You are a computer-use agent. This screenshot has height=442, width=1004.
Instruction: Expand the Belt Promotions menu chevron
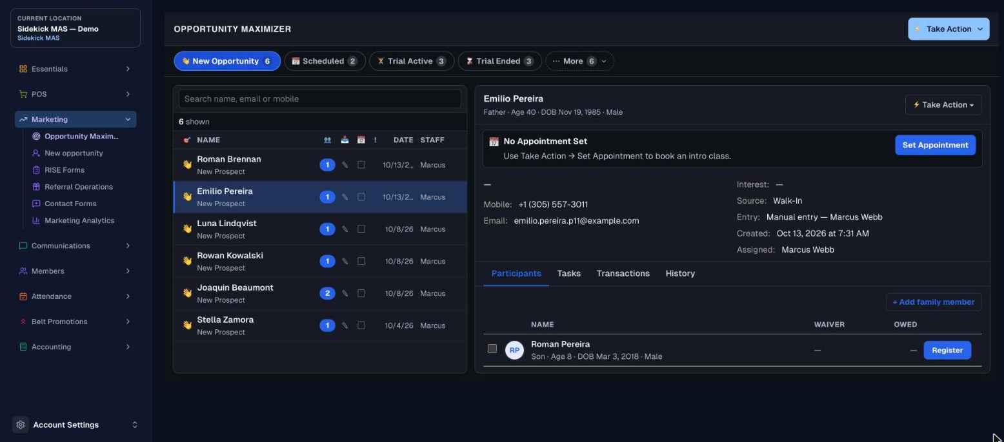coord(128,322)
